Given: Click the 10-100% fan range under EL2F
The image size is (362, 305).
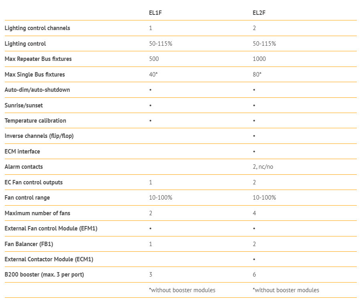Looking at the screenshot, I should [x=264, y=198].
